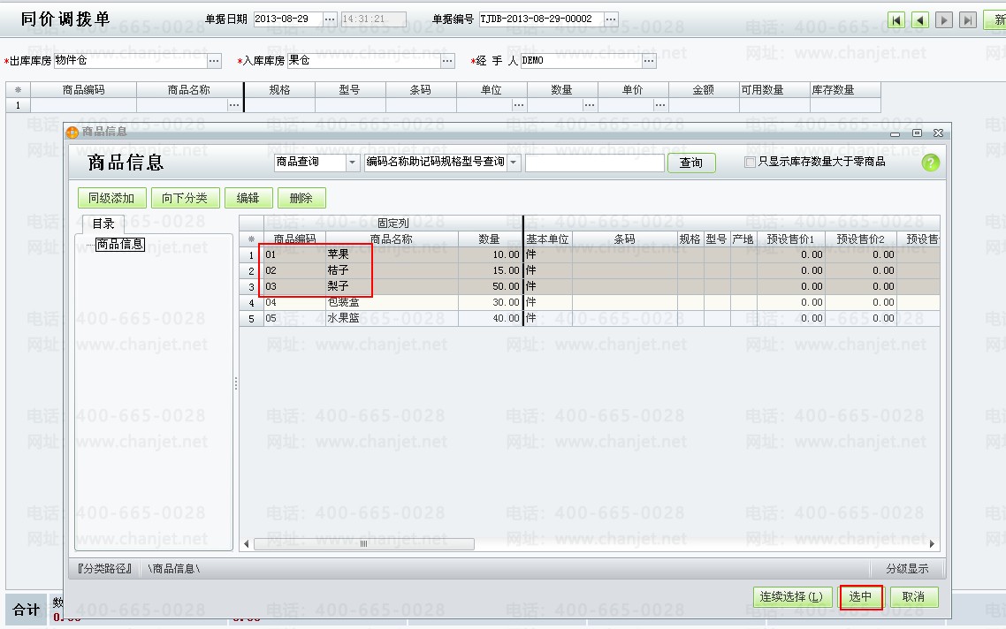
Task: Open browse button for 入库库房 warehouse
Action: click(x=448, y=61)
